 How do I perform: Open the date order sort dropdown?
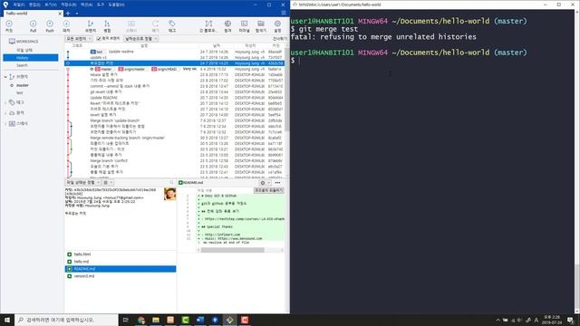click(140, 38)
